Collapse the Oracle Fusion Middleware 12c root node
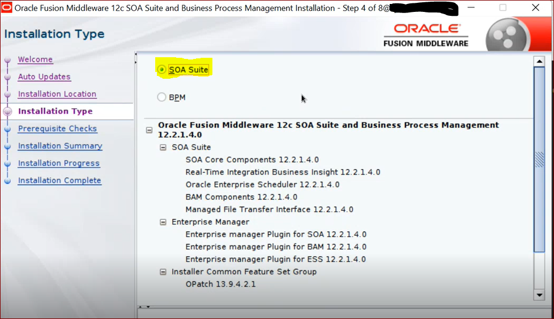 [x=149, y=130]
